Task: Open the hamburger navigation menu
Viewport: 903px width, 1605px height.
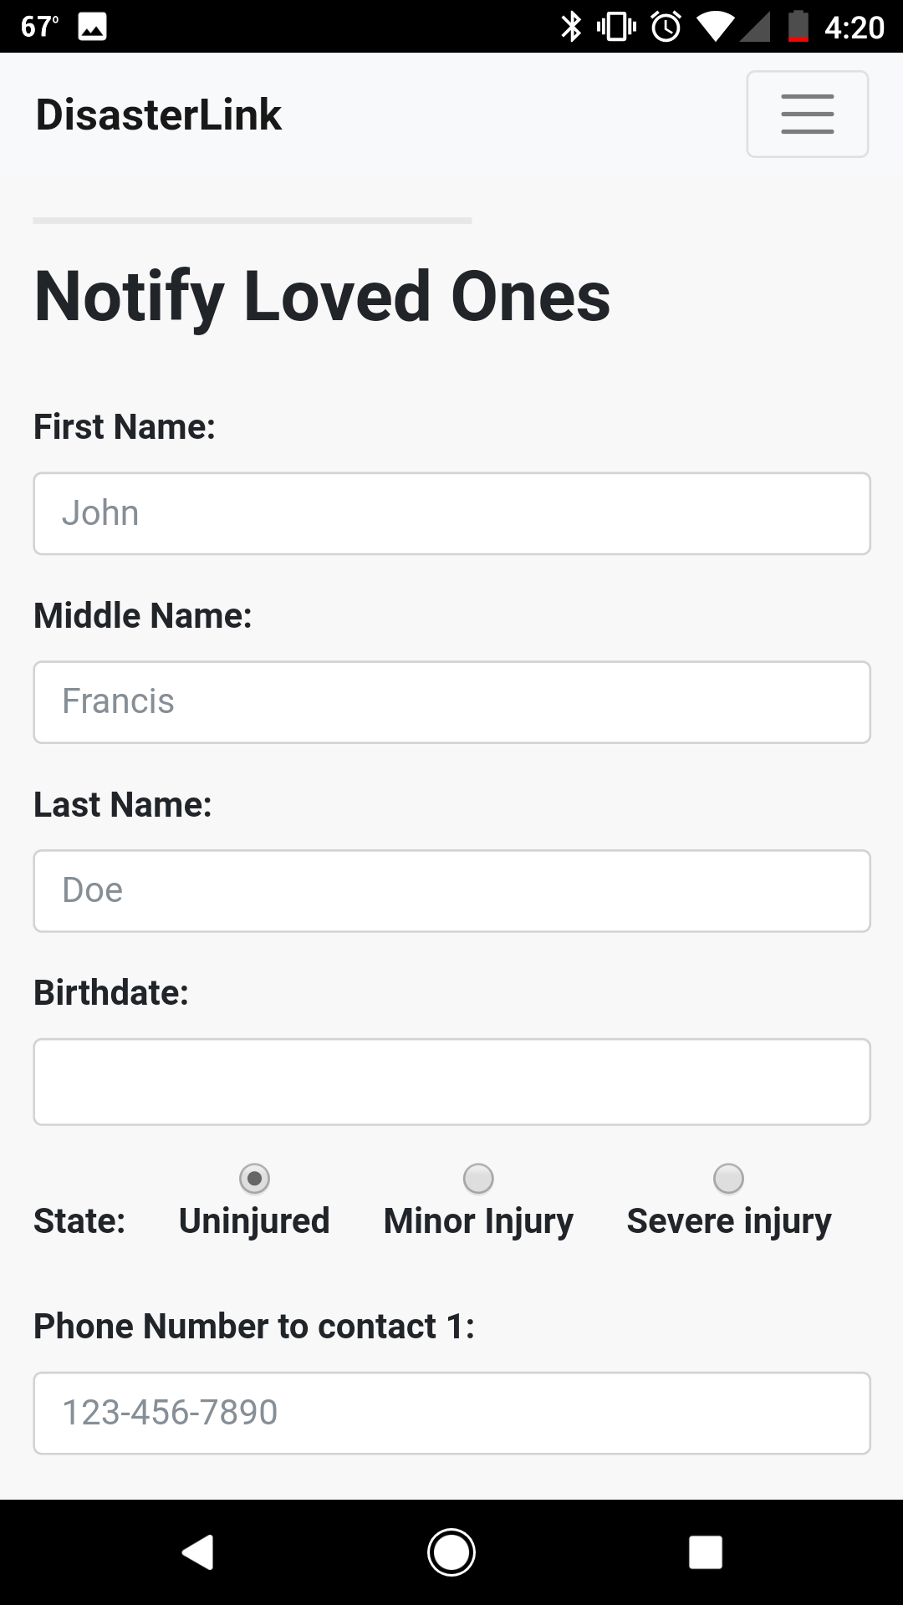Action: [807, 115]
